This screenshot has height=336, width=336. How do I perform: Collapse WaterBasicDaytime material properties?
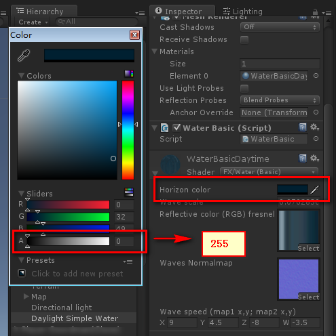(x=155, y=173)
